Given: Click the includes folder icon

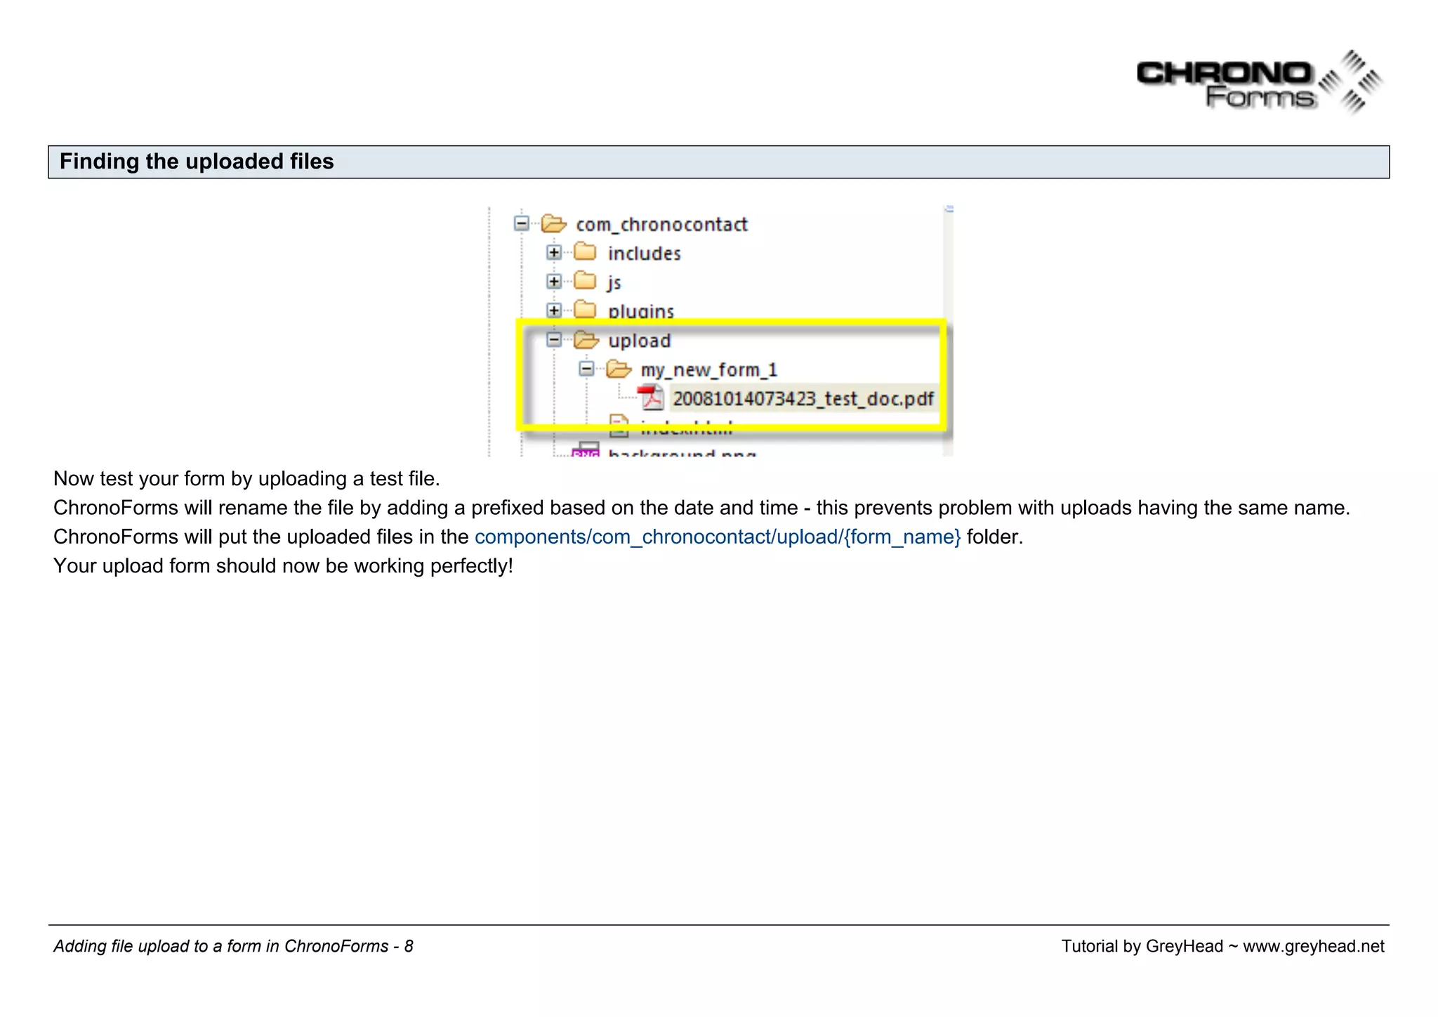Looking at the screenshot, I should point(585,251).
